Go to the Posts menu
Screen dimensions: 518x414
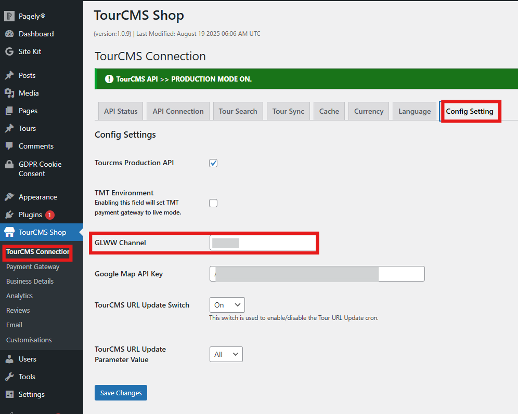[x=27, y=75]
